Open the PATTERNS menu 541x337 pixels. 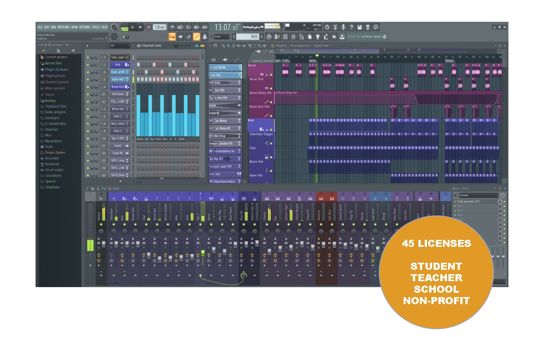tap(63, 27)
